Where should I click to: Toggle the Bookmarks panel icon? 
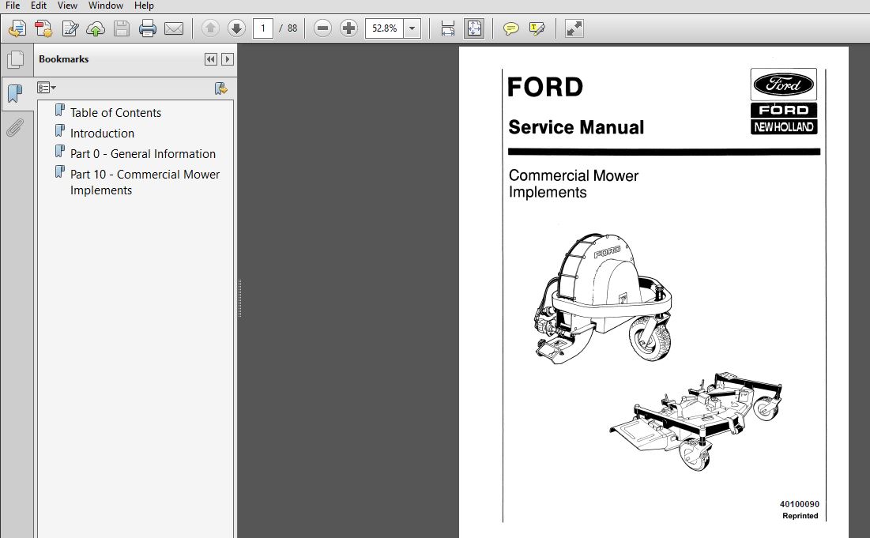[16, 94]
